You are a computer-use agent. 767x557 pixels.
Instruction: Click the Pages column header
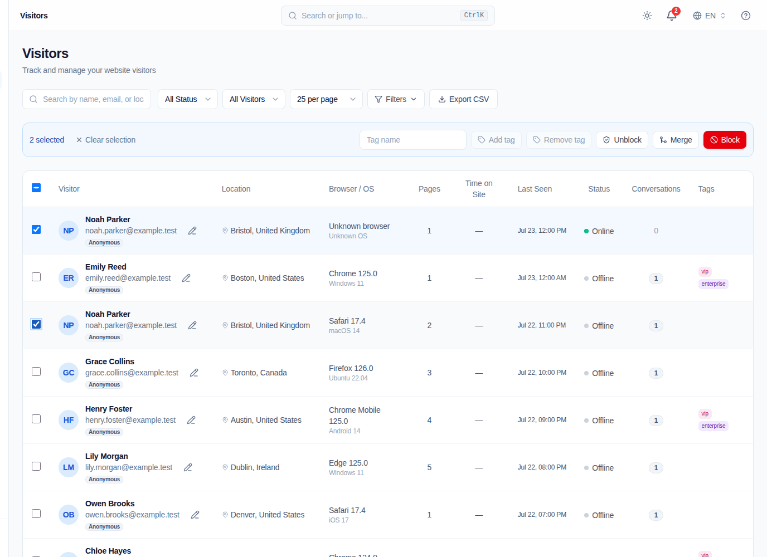click(x=429, y=189)
